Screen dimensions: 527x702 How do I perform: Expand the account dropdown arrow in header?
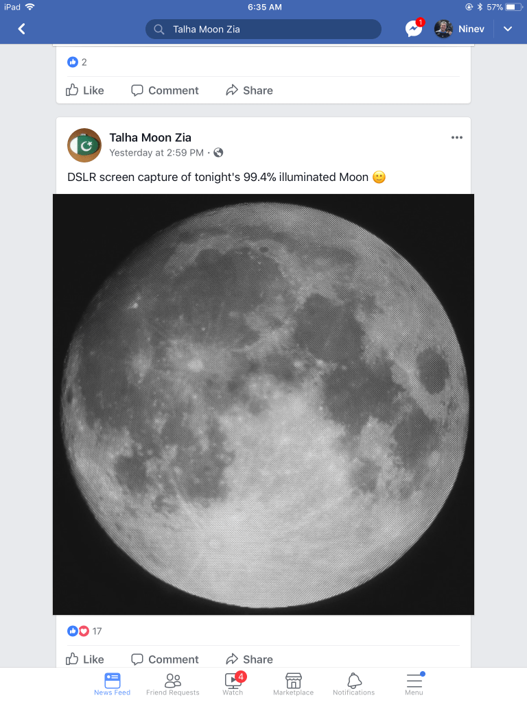508,29
